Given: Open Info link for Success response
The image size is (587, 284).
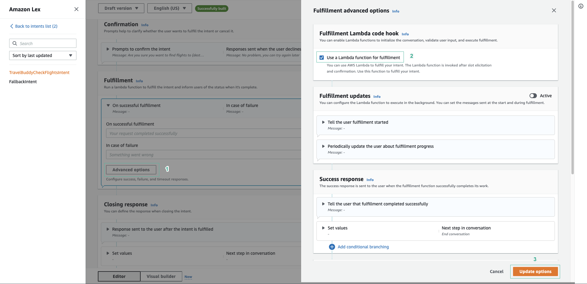Looking at the screenshot, I should click(x=370, y=180).
